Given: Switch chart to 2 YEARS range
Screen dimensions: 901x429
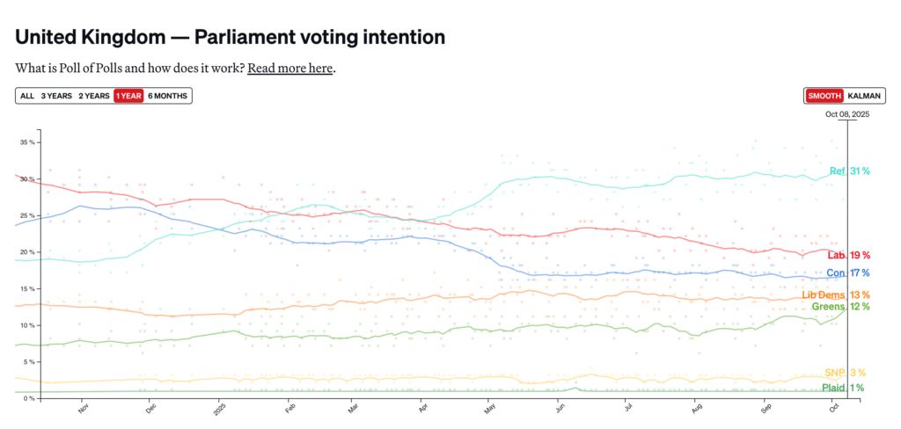Looking at the screenshot, I should 94,96.
